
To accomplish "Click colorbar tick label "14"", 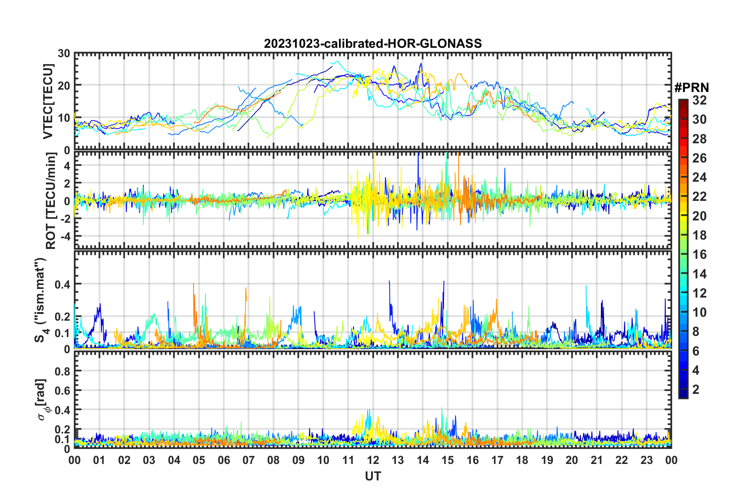I will point(700,274).
